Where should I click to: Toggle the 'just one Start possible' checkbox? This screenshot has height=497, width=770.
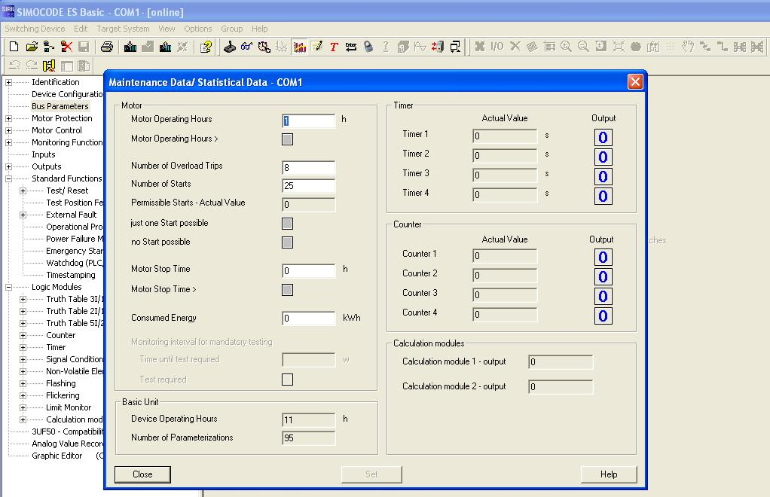point(287,224)
